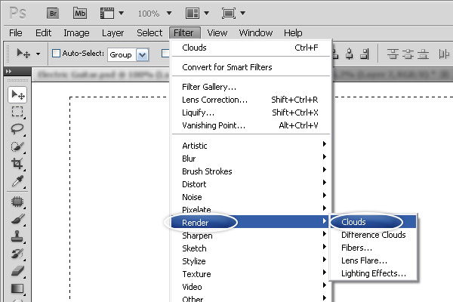Click Distribute Top Edges icon
The width and height of the screenshot is (453, 302).
click(x=393, y=54)
